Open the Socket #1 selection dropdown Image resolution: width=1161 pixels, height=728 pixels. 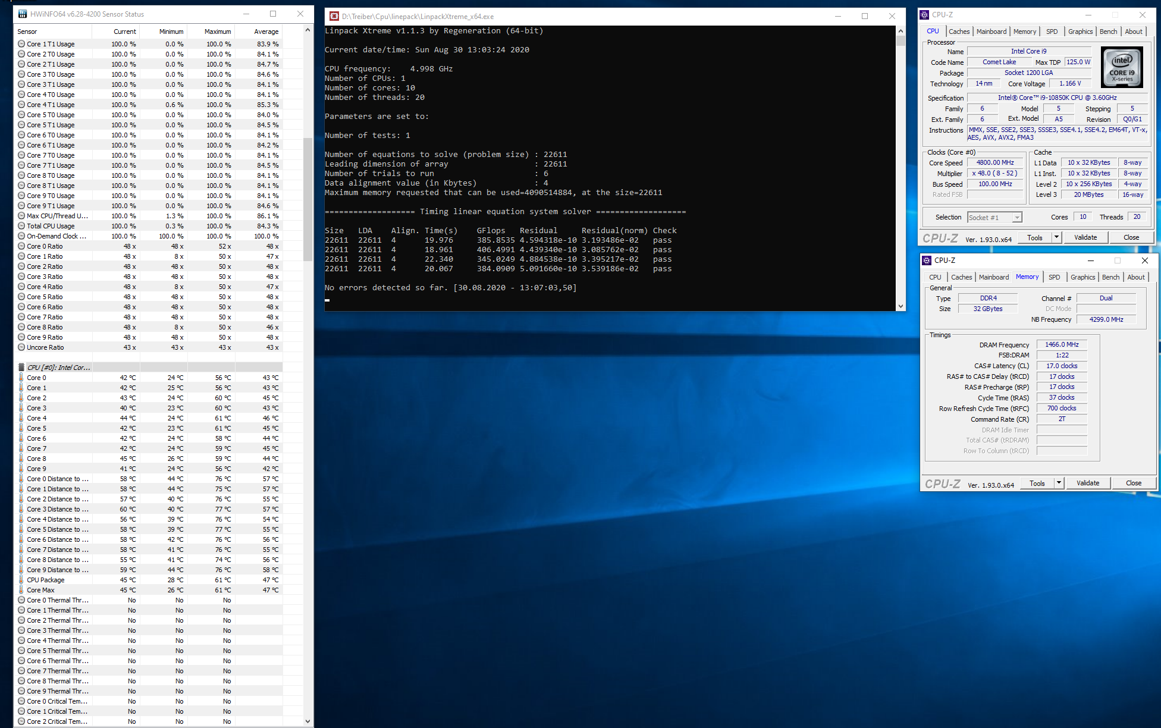point(1016,218)
